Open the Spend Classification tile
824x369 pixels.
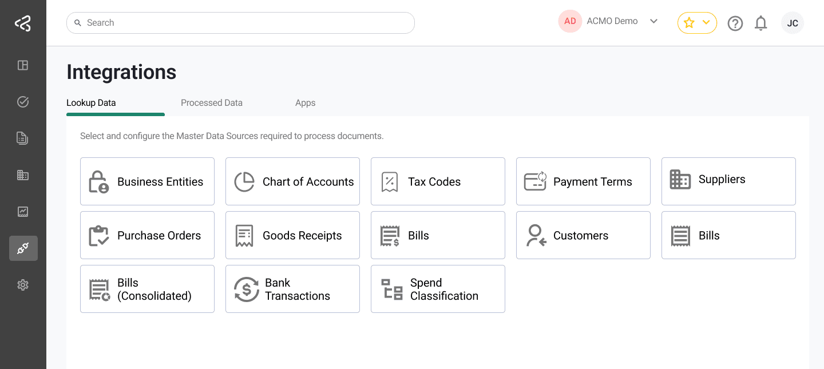tap(438, 289)
